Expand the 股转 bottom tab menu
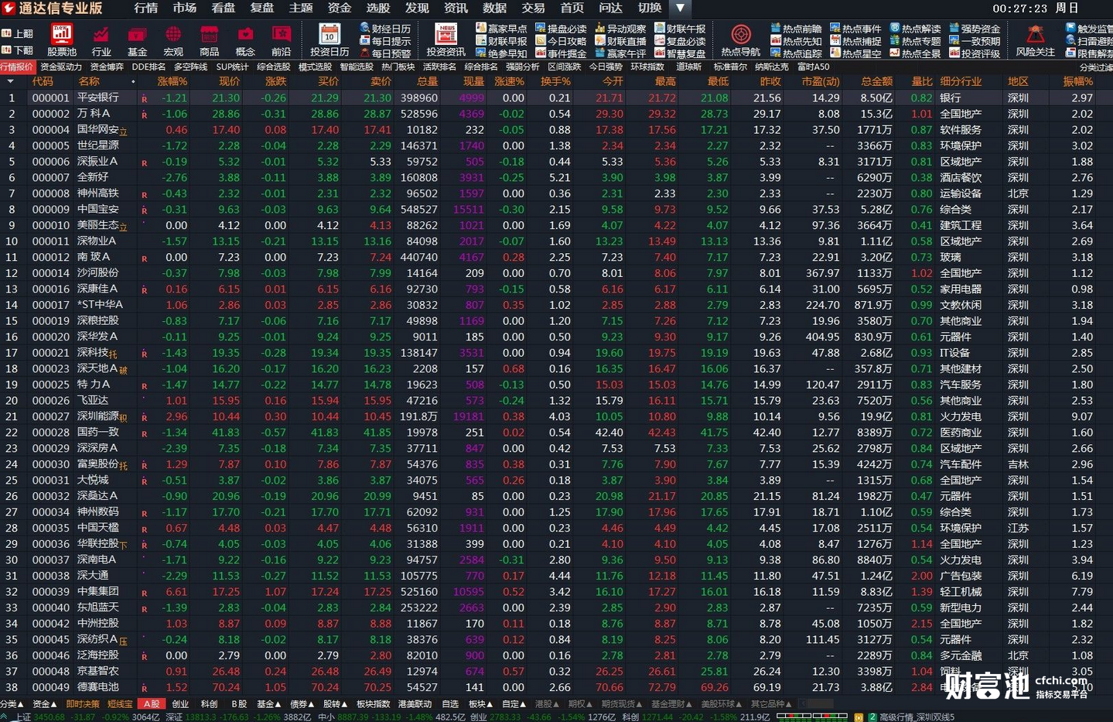Viewport: 1113px width, 722px height. click(336, 703)
